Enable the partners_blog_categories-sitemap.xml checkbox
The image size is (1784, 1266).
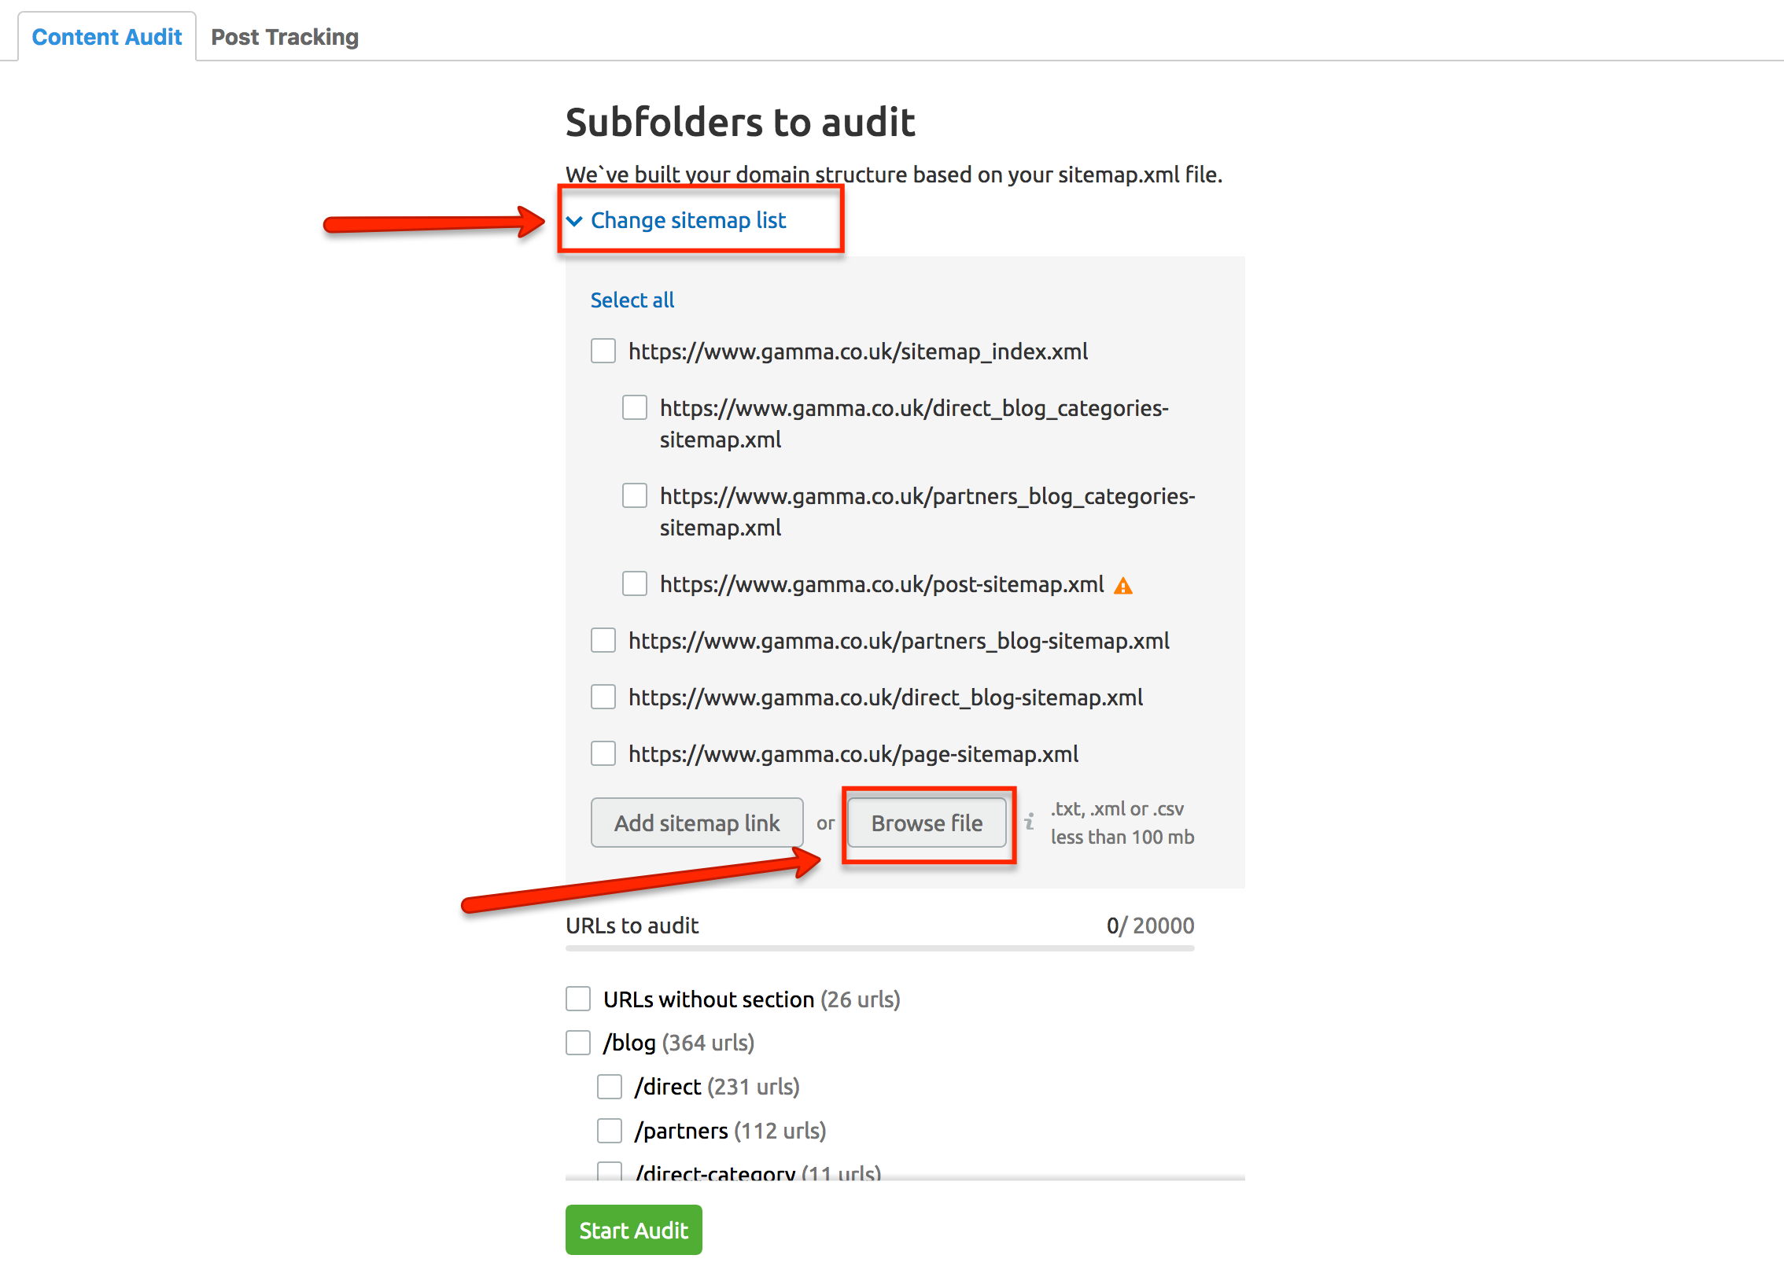pyautogui.click(x=635, y=495)
